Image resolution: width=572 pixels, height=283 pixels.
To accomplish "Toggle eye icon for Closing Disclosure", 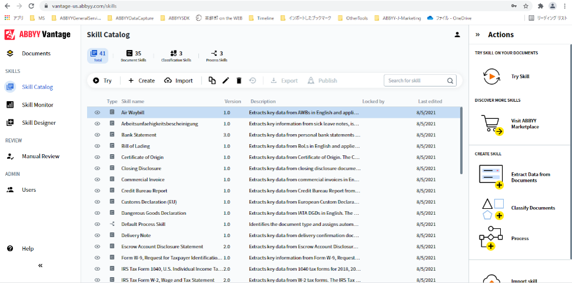I will (97, 168).
